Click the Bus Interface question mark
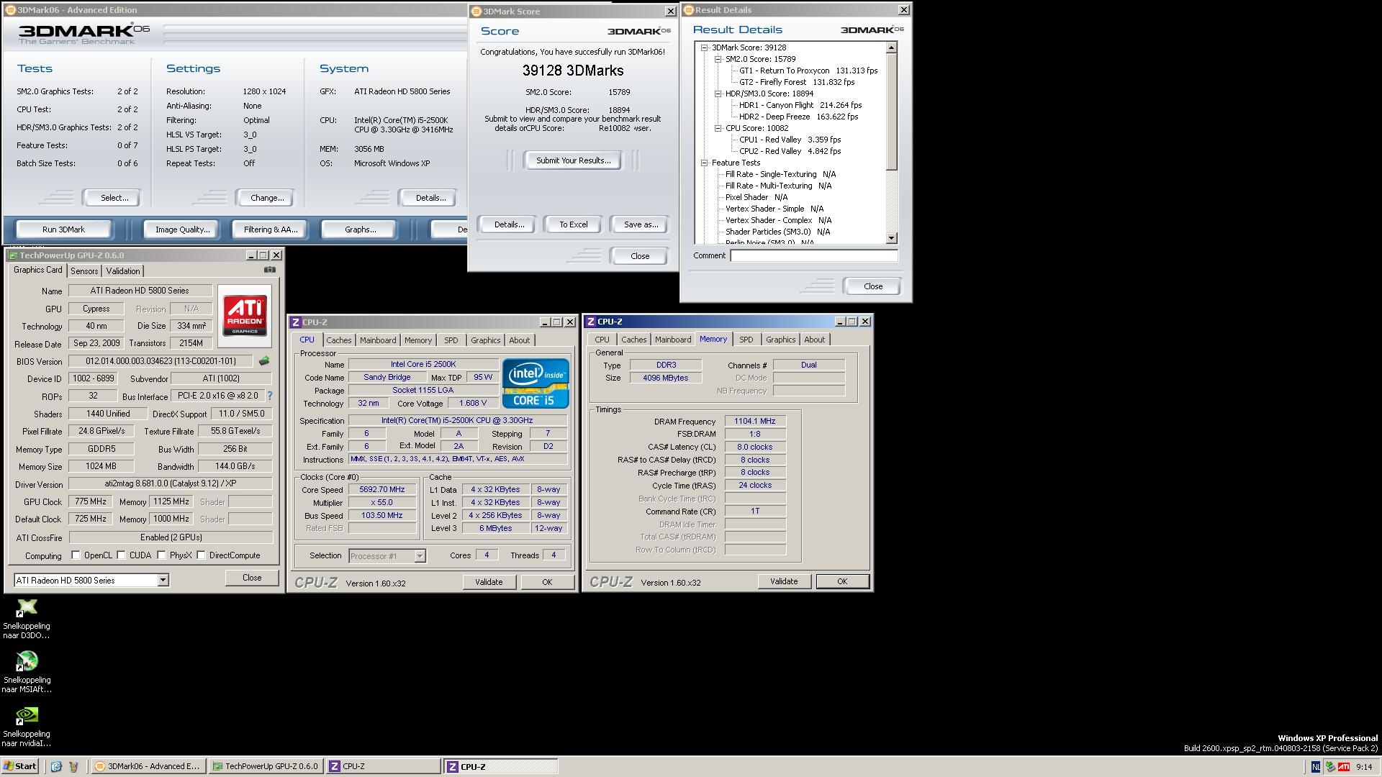This screenshot has height=777, width=1382. pos(270,396)
